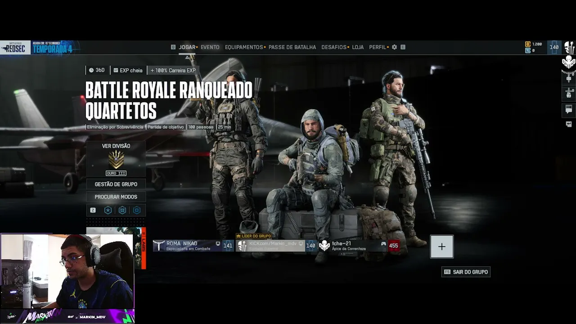Image resolution: width=576 pixels, height=324 pixels.
Task: Click the "EXP cheia" tag
Action: click(128, 70)
